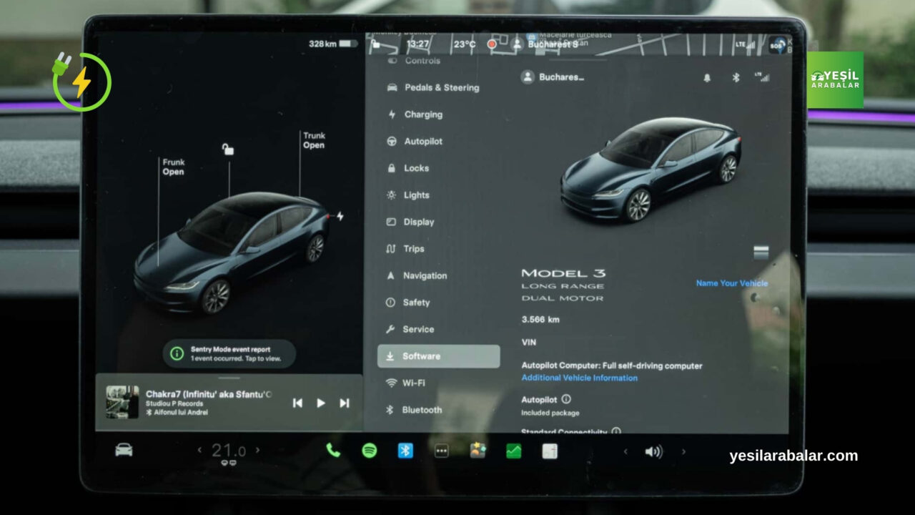Image resolution: width=915 pixels, height=515 pixels.
Task: Tap the unlock padlock above the car
Action: 227,149
